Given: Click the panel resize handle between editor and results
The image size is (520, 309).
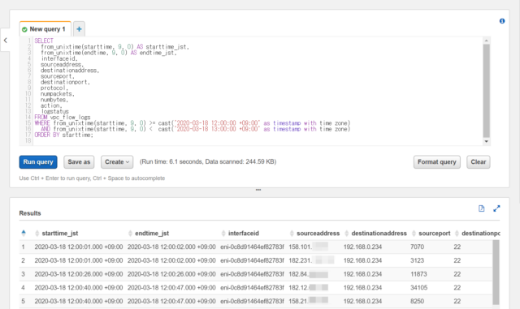Looking at the screenshot, I should (x=258, y=190).
